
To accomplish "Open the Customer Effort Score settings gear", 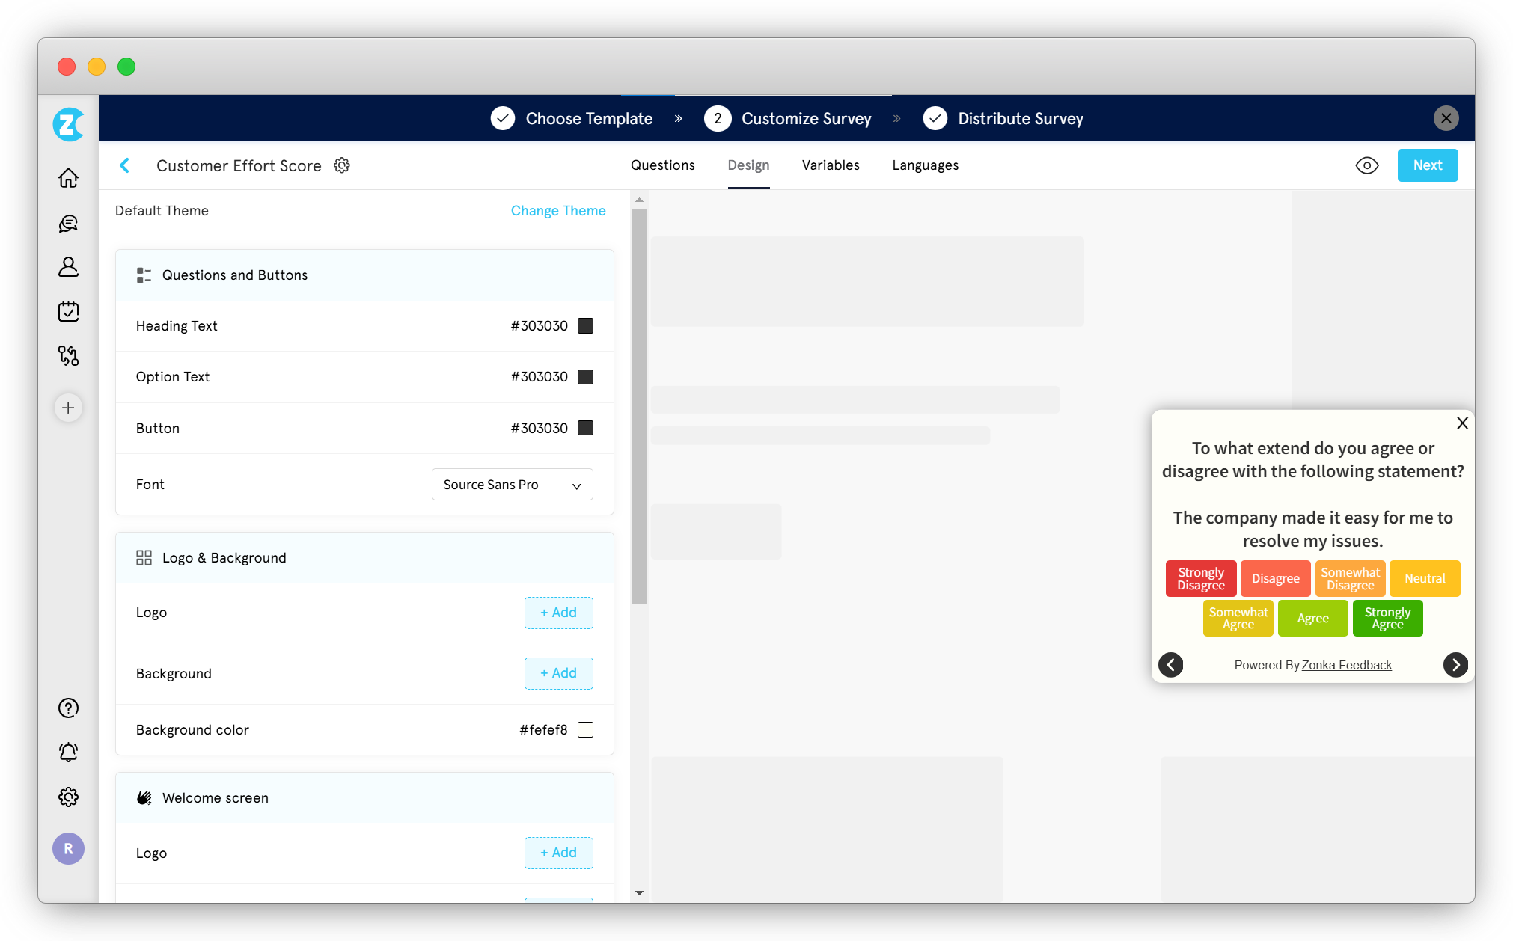I will [x=342, y=165].
